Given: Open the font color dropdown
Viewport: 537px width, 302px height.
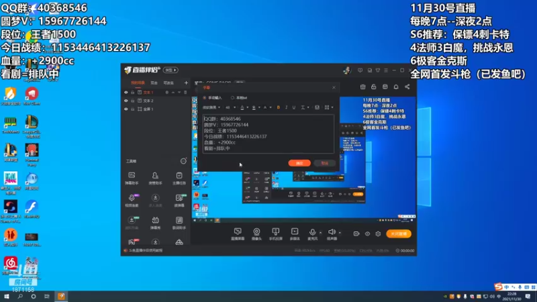Looking at the screenshot, I should 244,107.
